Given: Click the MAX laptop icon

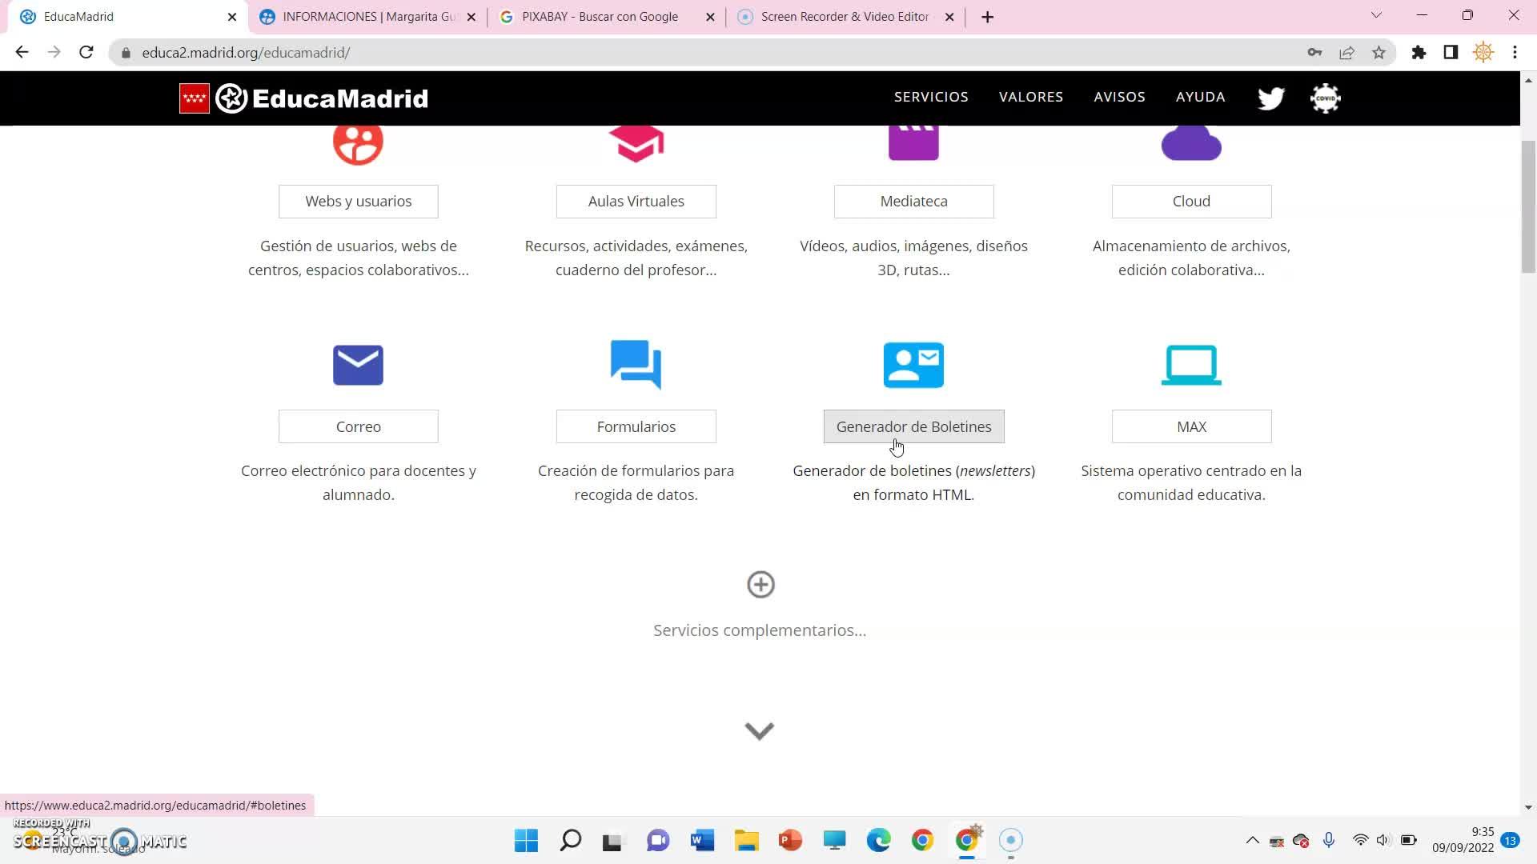Looking at the screenshot, I should coord(1191,365).
